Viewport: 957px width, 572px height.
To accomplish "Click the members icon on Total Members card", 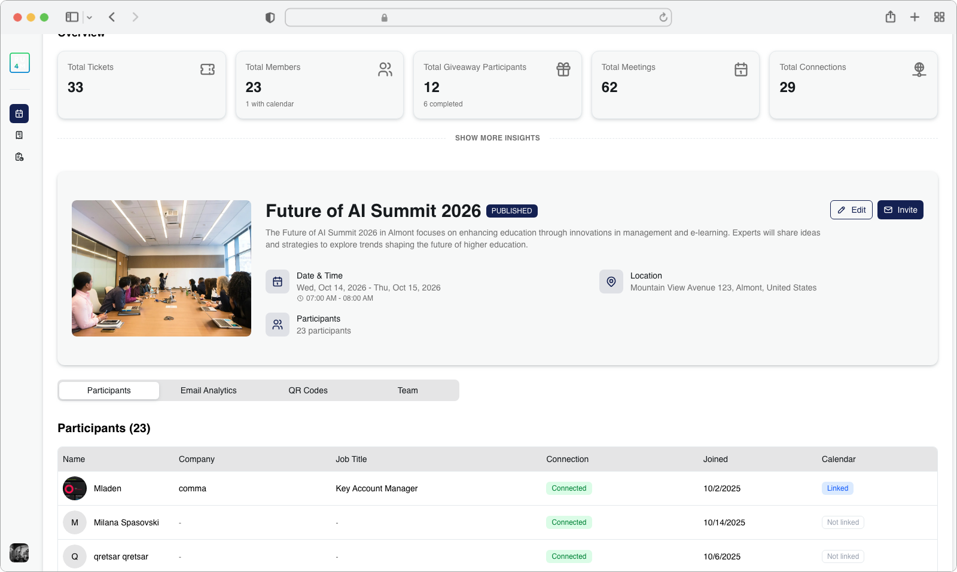I will coord(385,69).
